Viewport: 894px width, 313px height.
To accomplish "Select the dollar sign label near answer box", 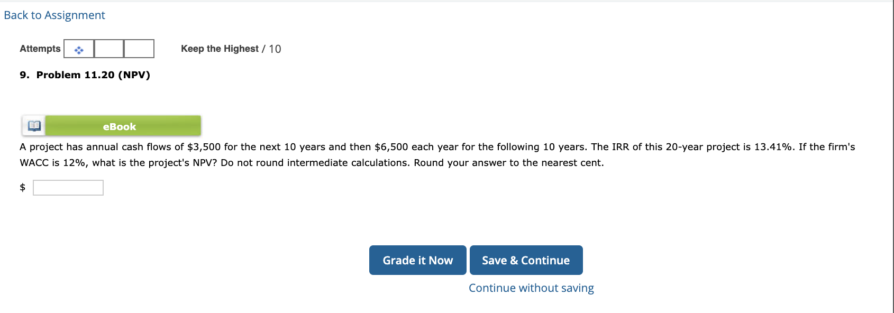I will point(22,187).
